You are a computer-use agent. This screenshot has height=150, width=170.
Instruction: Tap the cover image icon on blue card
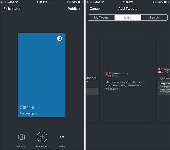(x=60, y=39)
